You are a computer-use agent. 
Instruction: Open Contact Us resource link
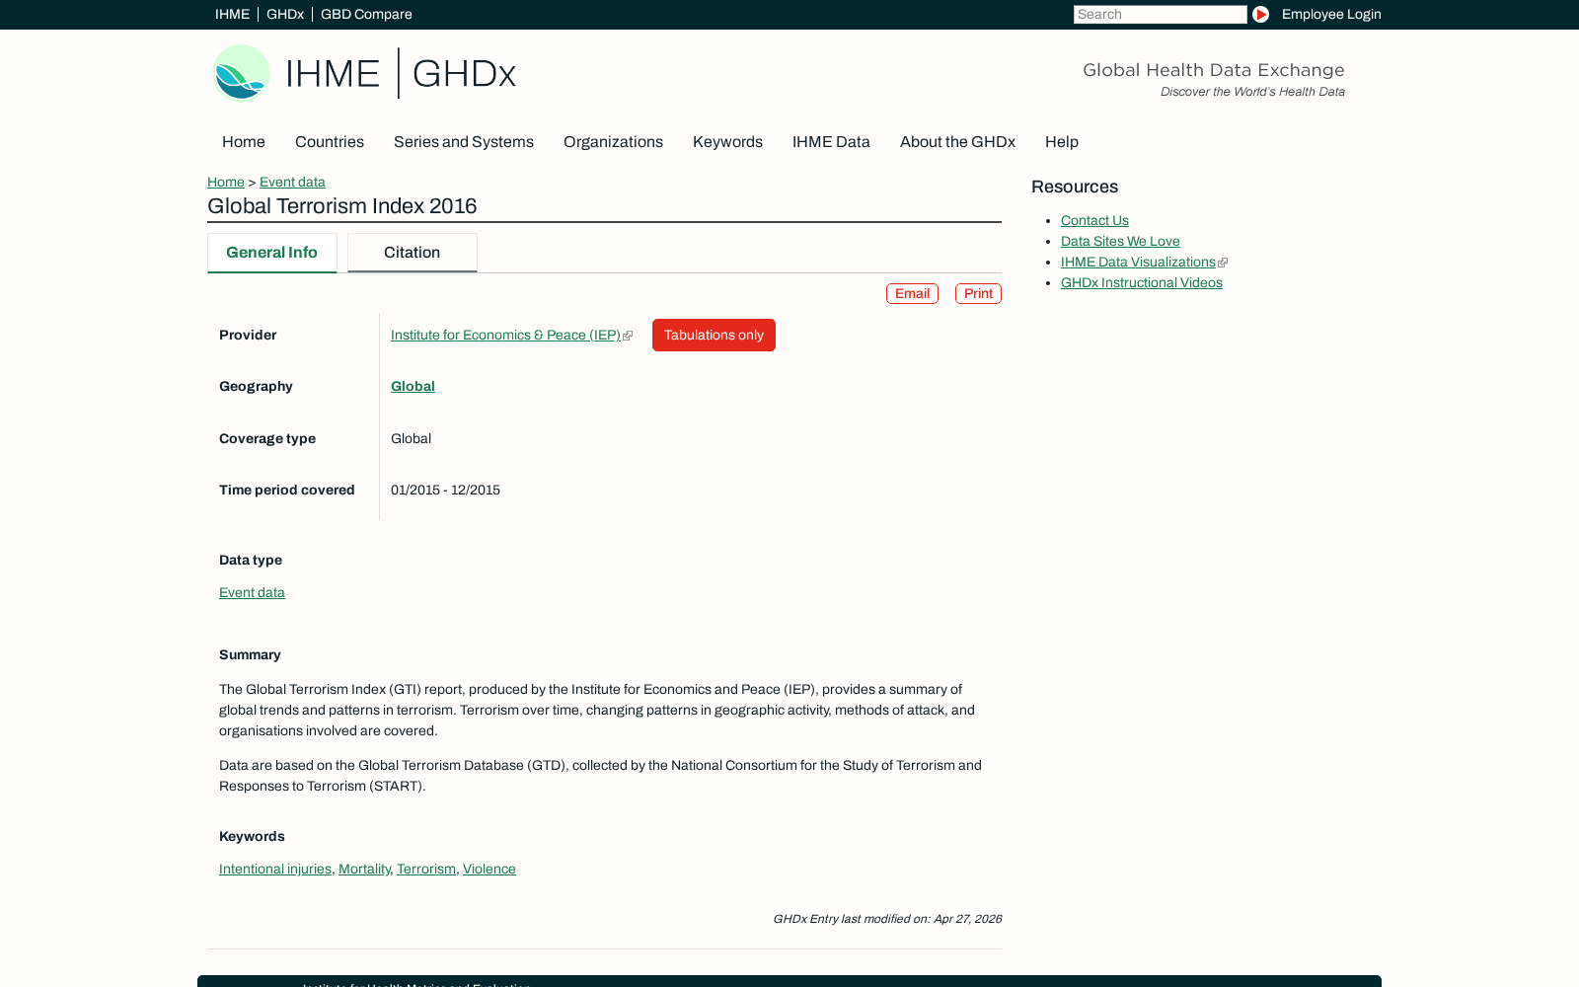[1094, 221]
